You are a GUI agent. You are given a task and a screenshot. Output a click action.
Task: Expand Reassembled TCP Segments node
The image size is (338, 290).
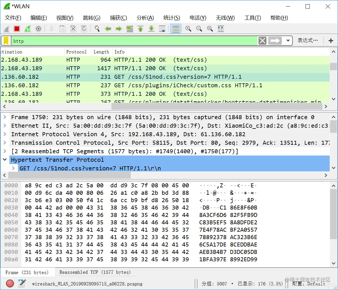pos(5,151)
